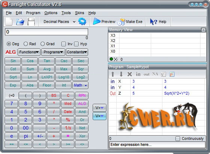Open settings with blue gear icon
210x154 pixels.
tap(82, 21)
